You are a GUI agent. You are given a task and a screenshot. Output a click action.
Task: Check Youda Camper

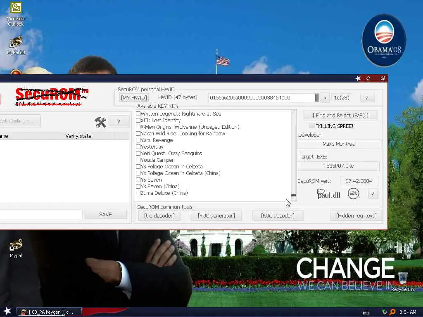click(x=138, y=160)
